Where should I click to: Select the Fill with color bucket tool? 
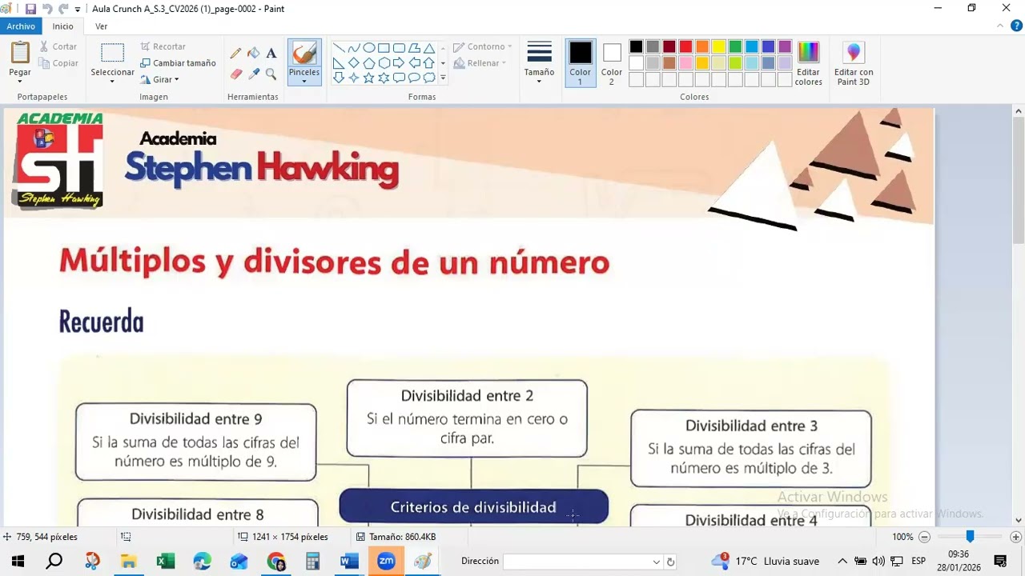(253, 54)
